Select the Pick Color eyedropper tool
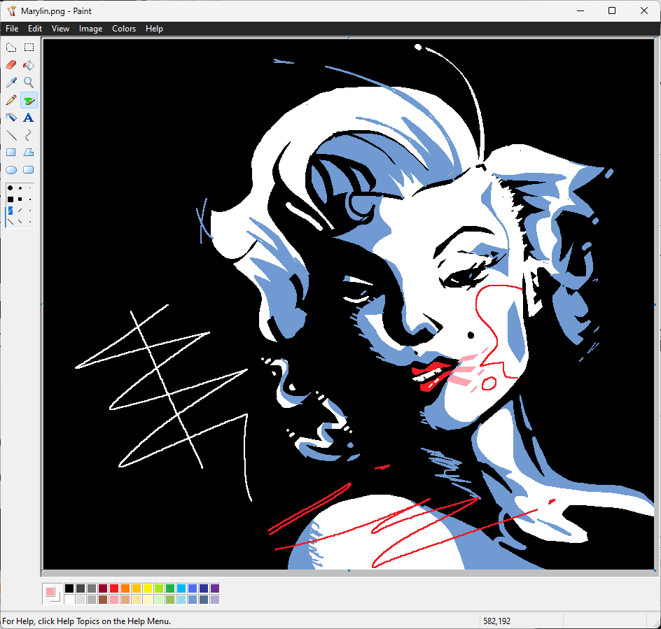Image resolution: width=661 pixels, height=629 pixels. 11,83
